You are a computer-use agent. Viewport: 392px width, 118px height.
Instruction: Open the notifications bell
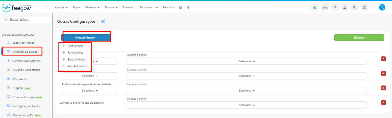click(345, 8)
